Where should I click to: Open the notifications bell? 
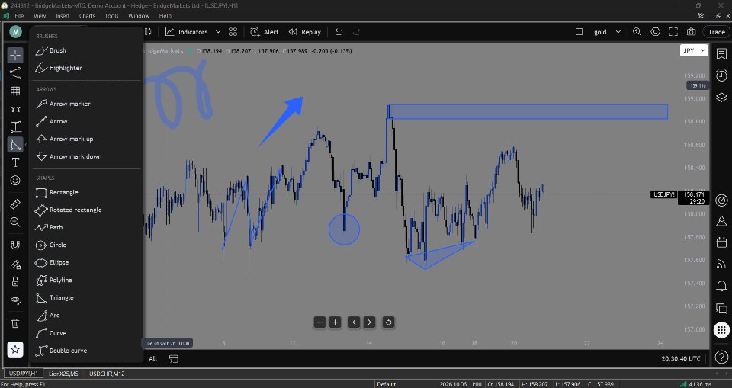(721, 286)
